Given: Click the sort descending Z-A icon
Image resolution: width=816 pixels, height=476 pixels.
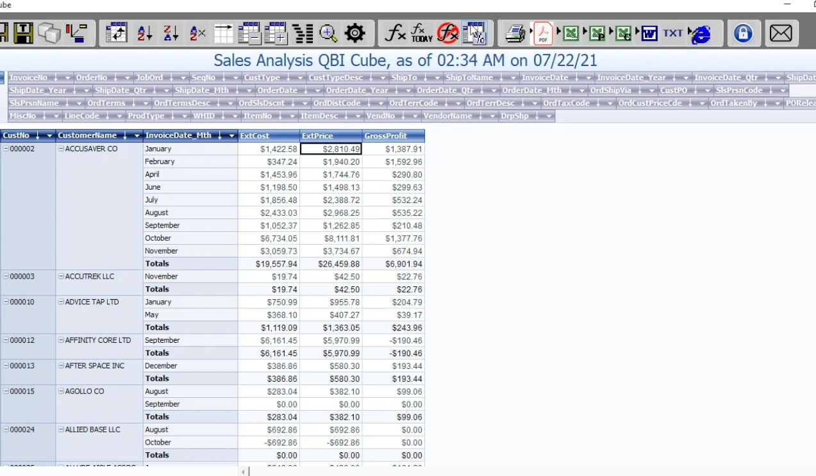Looking at the screenshot, I should [x=171, y=33].
